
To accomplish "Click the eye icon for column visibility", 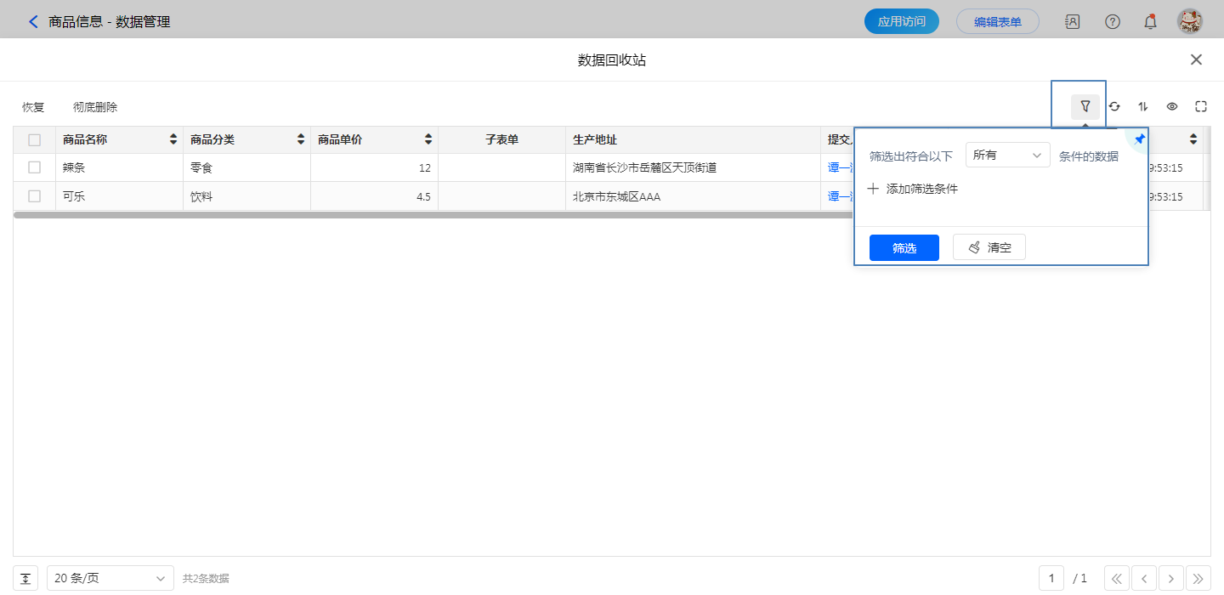I will click(x=1172, y=106).
